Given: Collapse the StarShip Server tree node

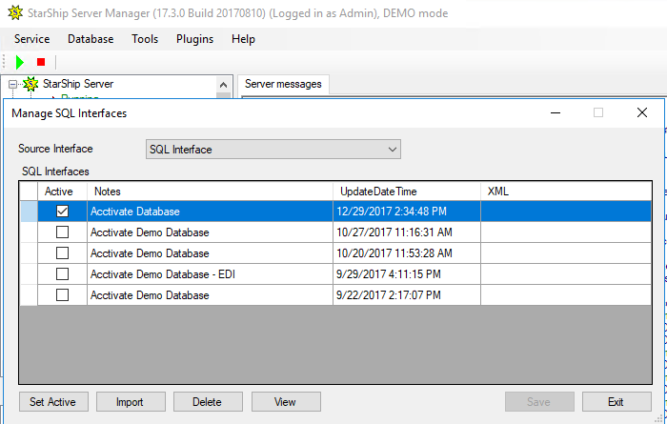Looking at the screenshot, I should coord(12,84).
